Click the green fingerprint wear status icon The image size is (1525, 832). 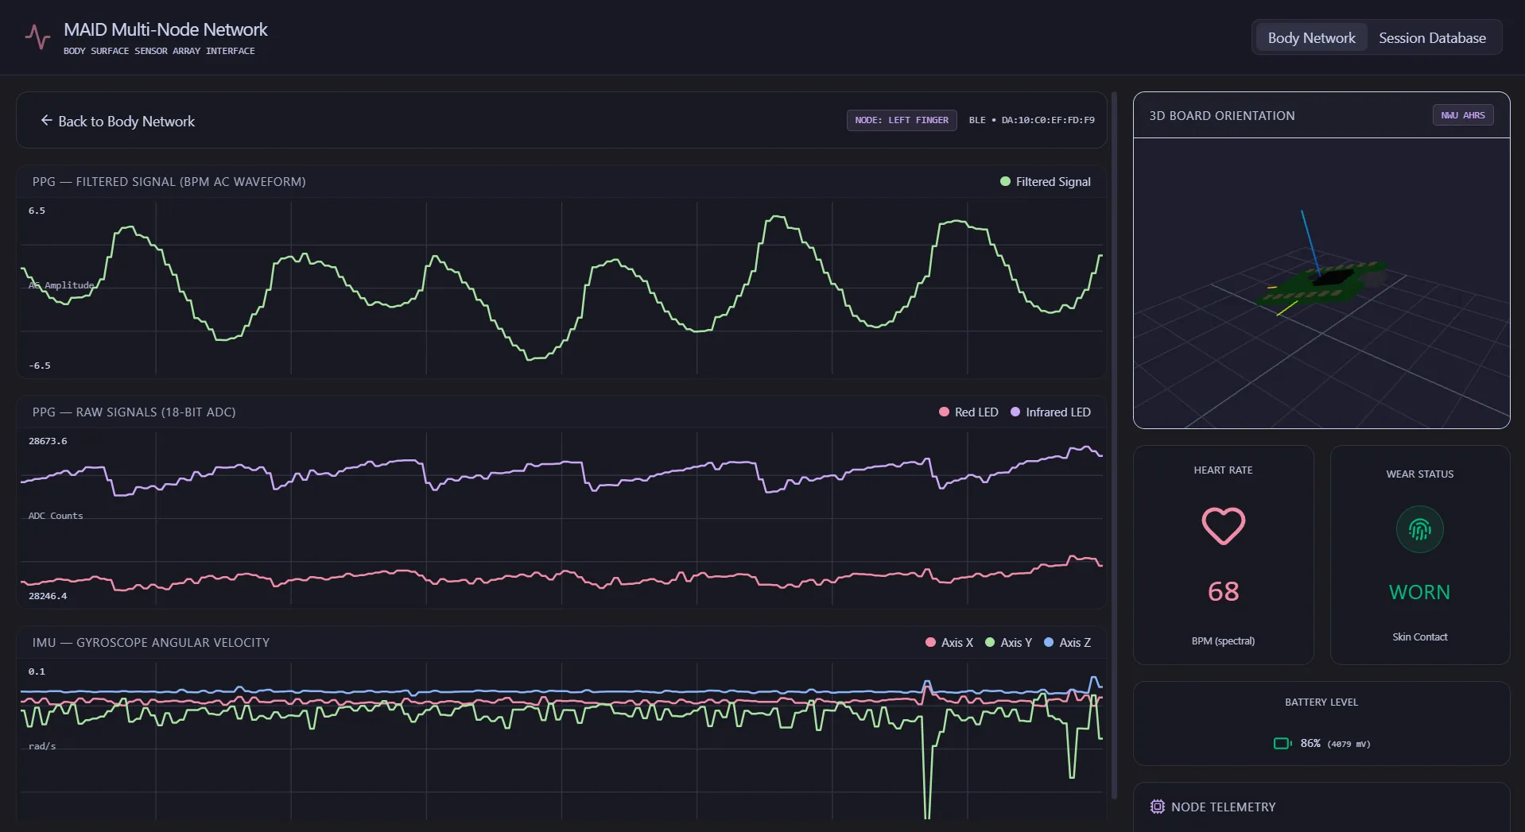pos(1419,529)
